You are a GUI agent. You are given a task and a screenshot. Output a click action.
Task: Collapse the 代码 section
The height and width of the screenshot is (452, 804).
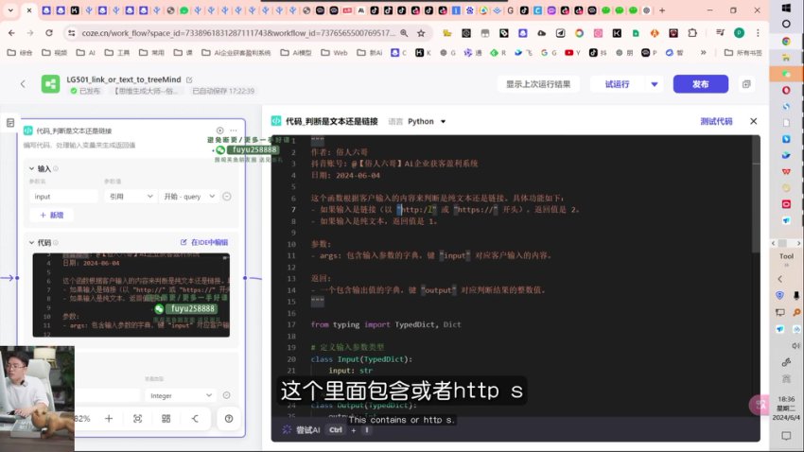click(x=32, y=242)
